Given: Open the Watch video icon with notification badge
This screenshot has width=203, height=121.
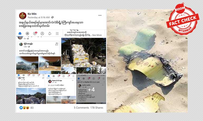Looking at the screenshot, I should click(x=35, y=34).
